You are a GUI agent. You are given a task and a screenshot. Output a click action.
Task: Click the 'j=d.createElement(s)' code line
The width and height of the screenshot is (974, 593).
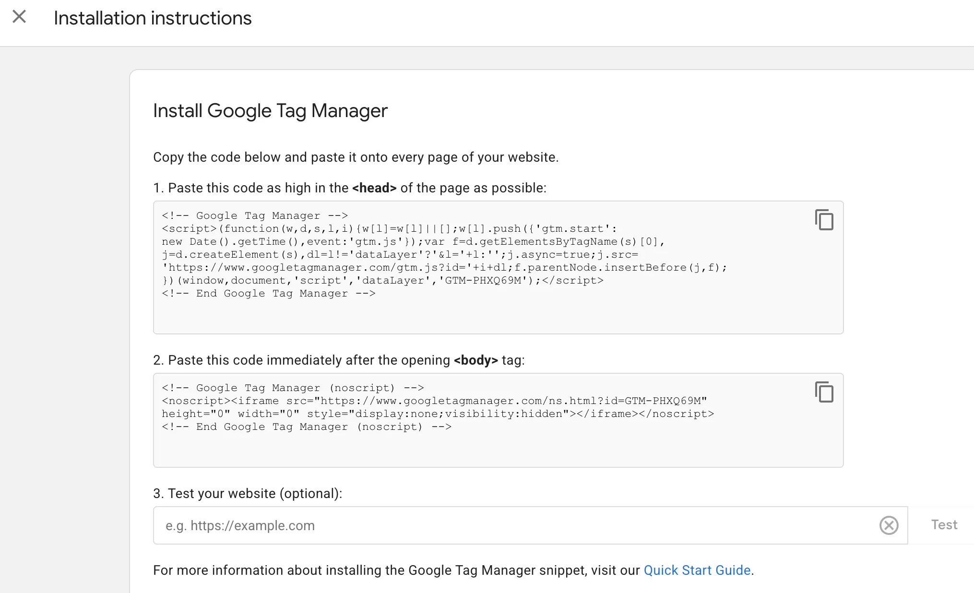[400, 254]
